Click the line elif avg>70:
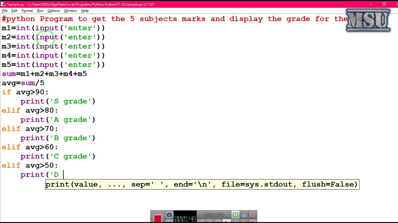The image size is (398, 223). click(x=30, y=129)
